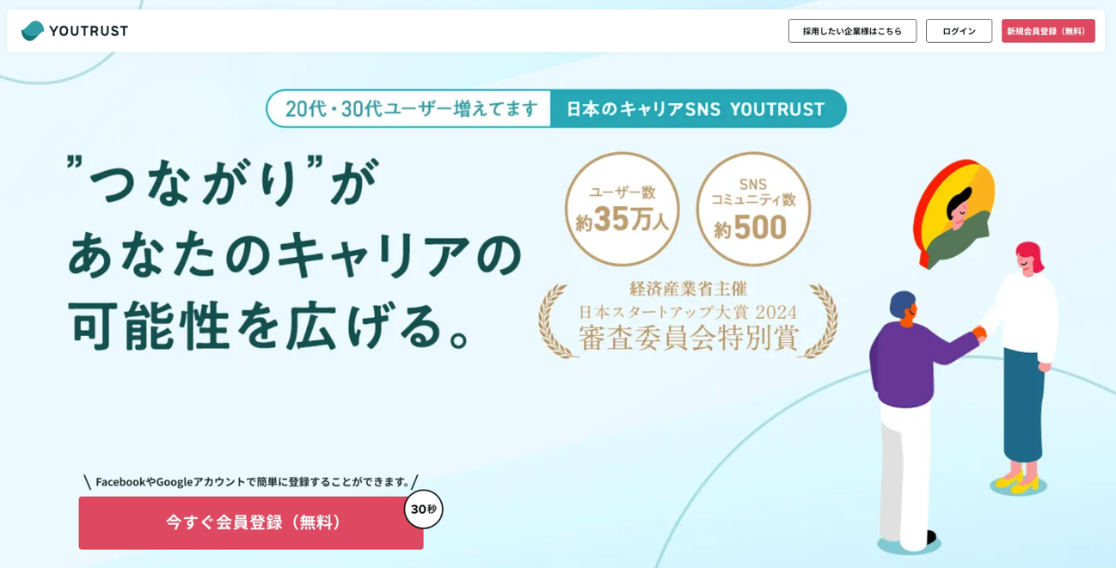The image size is (1116, 568).
Task: Open the 採用したい企業様はこちら link
Action: pyautogui.click(x=852, y=31)
